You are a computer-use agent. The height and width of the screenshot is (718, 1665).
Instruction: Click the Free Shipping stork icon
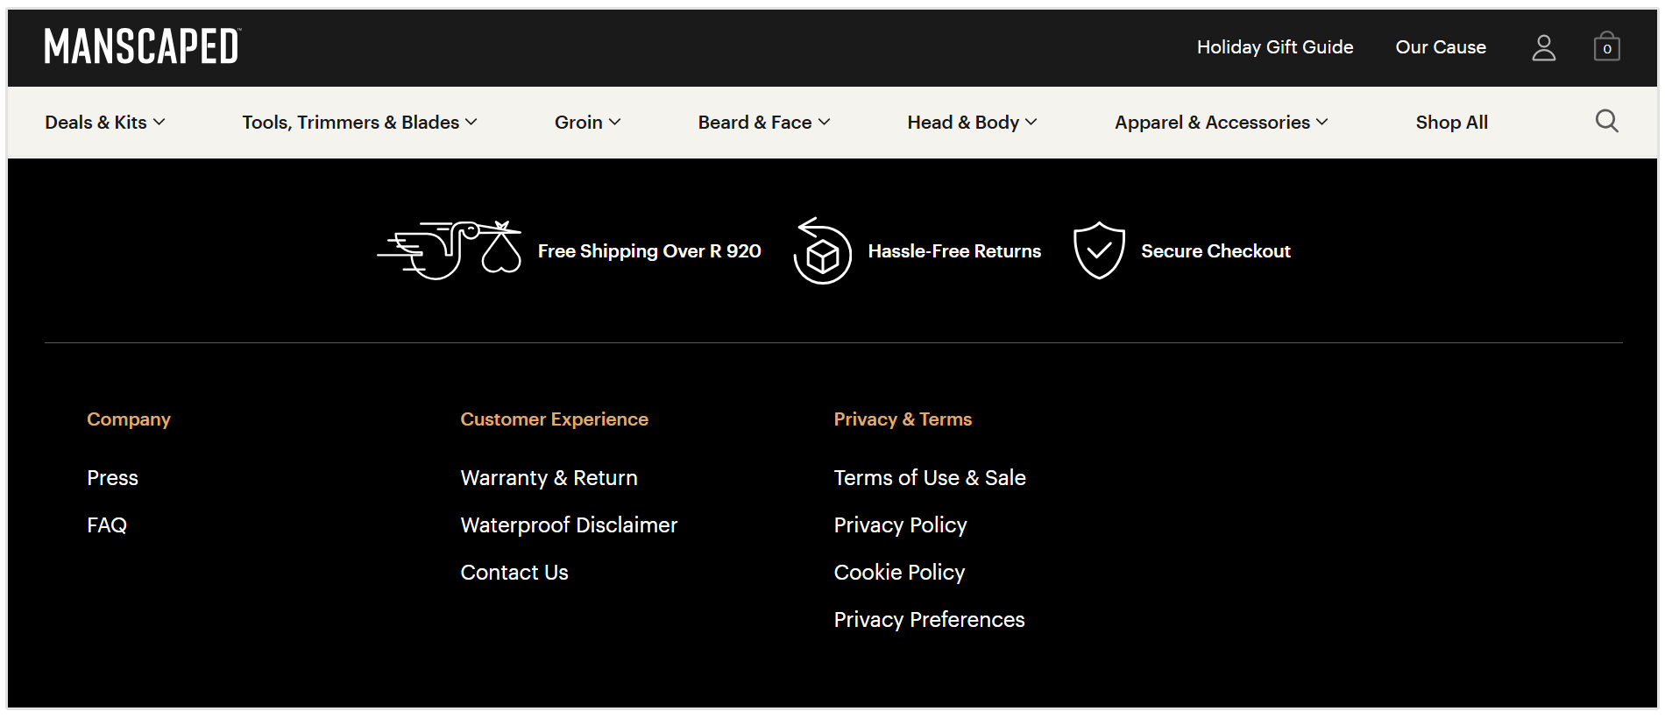point(450,250)
